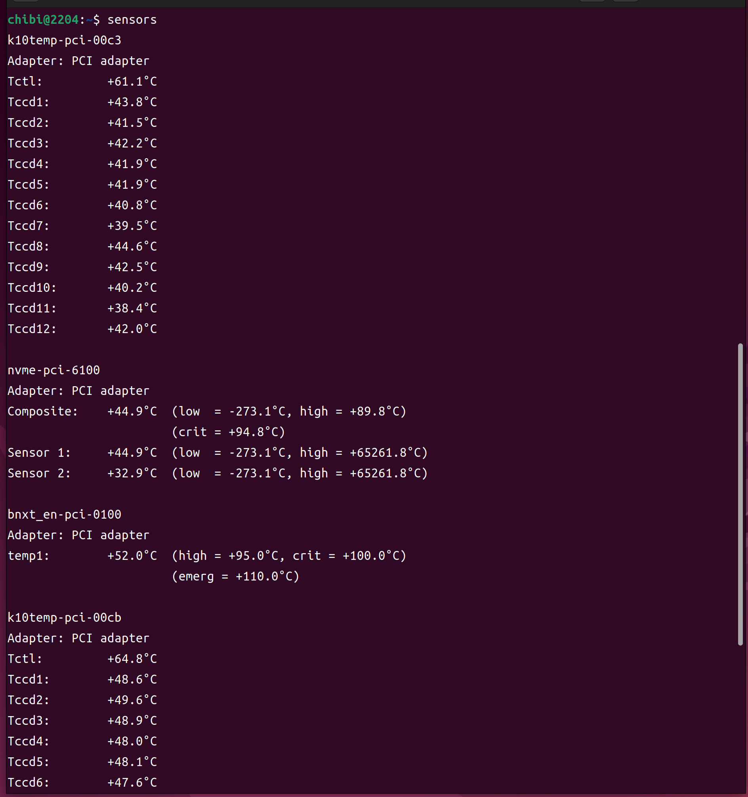Click the chibi@2204 shell prompt
Image resolution: width=748 pixels, height=797 pixels.
pos(43,20)
